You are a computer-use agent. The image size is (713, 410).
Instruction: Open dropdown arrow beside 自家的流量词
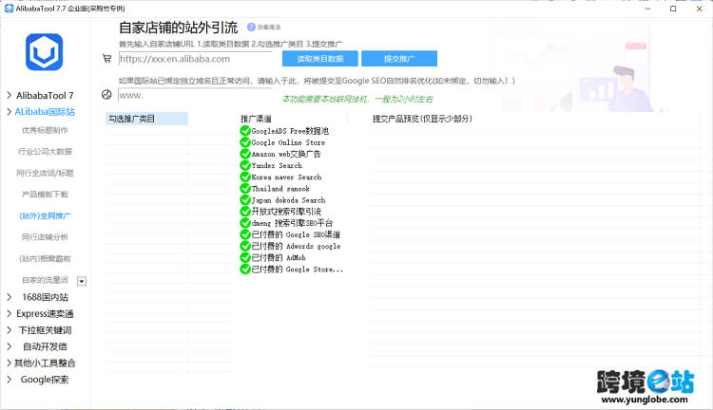point(82,281)
